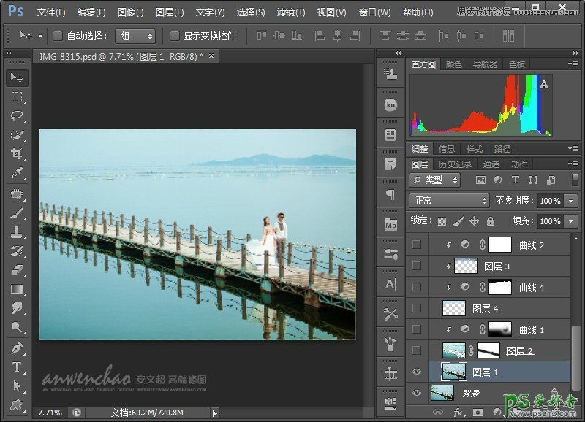Select the Crop tool

[18, 153]
